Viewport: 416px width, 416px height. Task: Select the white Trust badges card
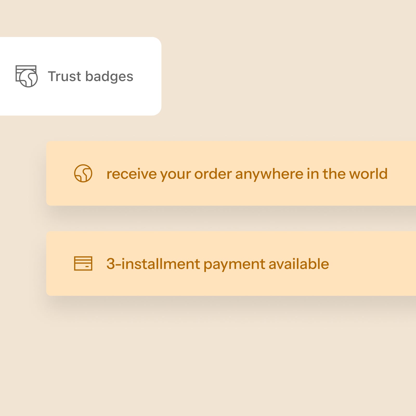coord(81,76)
